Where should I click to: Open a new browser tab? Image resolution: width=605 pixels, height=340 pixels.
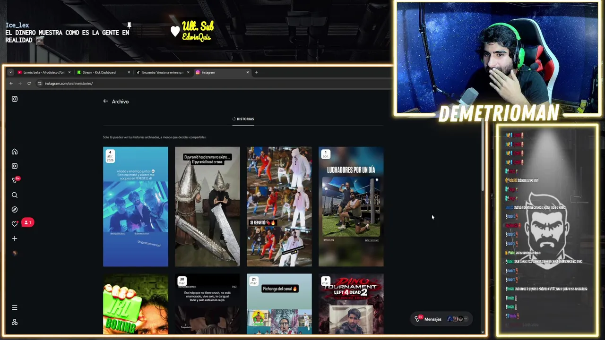pyautogui.click(x=256, y=72)
